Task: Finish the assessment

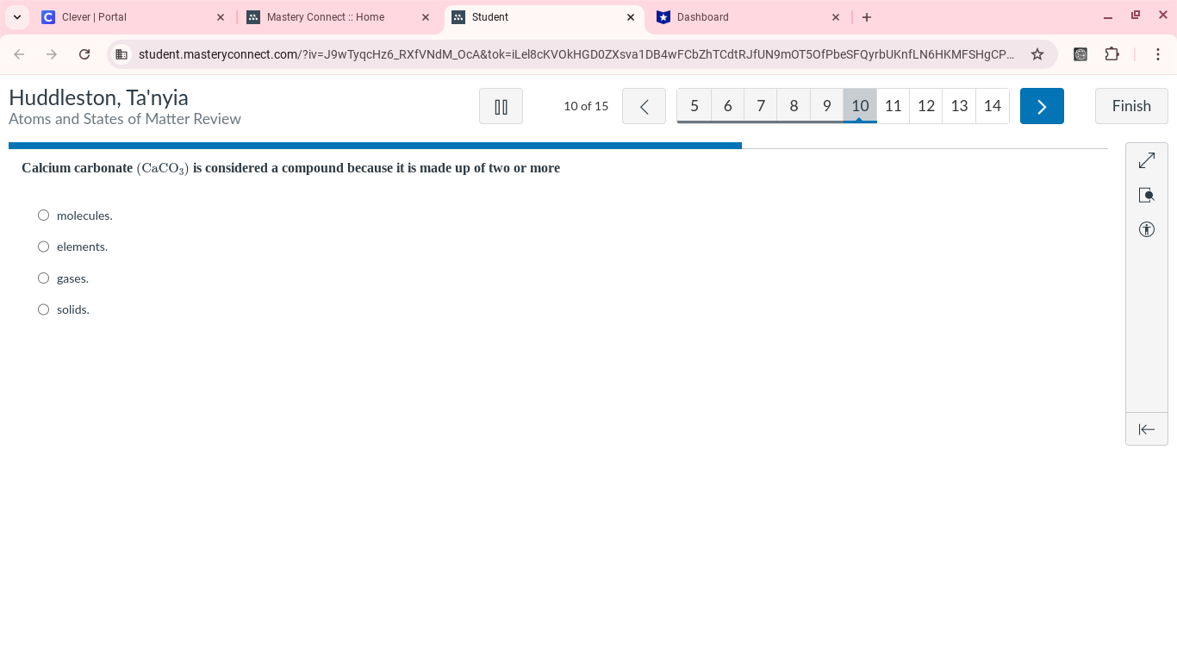Action: (x=1131, y=106)
